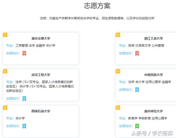Click 志愿档次 label in 中南民族大学 card
This screenshot has height=138, width=176.
(126, 90)
